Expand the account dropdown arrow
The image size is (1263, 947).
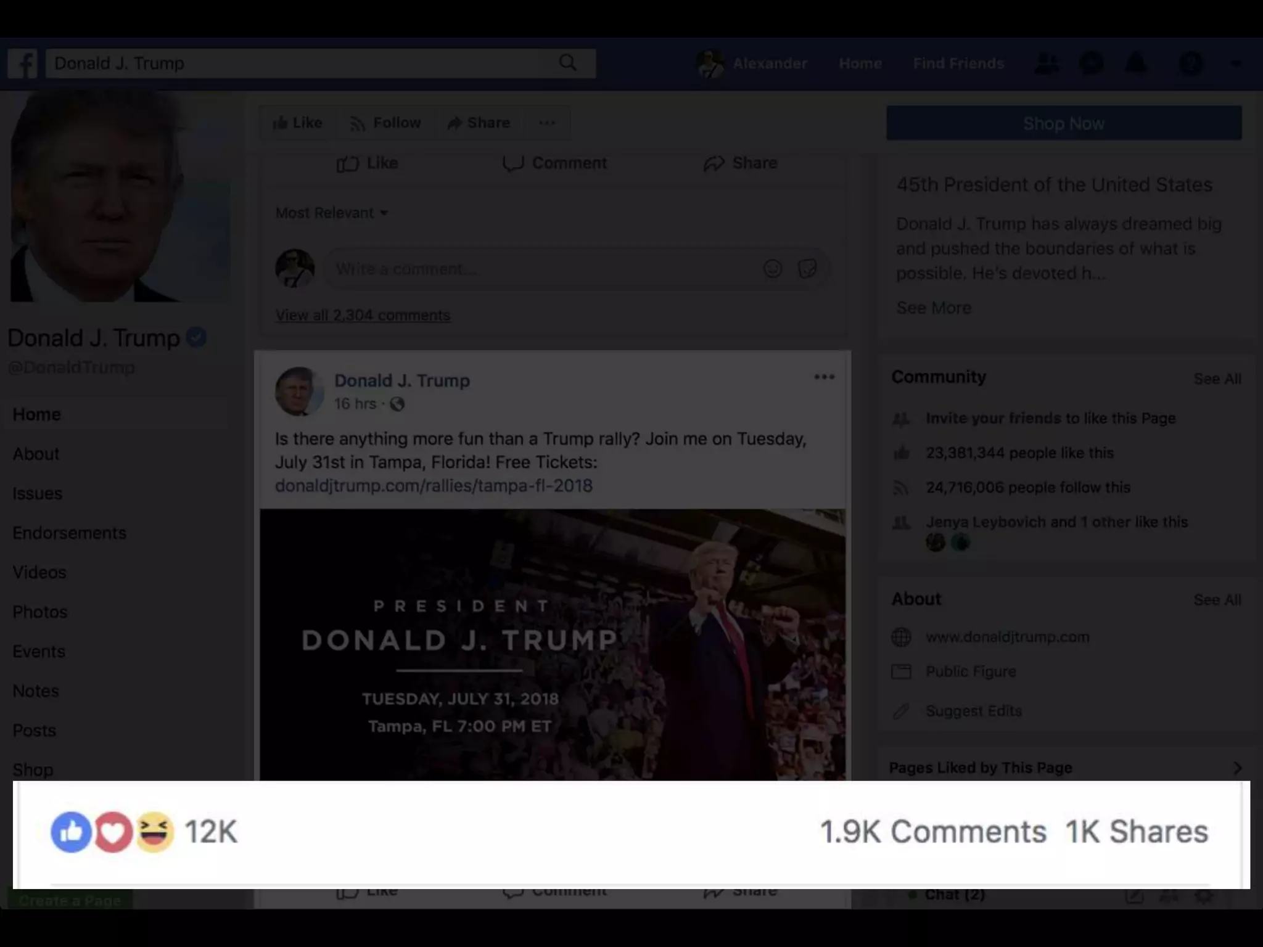1236,64
